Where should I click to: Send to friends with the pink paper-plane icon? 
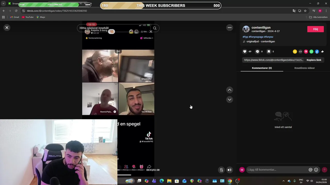306,52
